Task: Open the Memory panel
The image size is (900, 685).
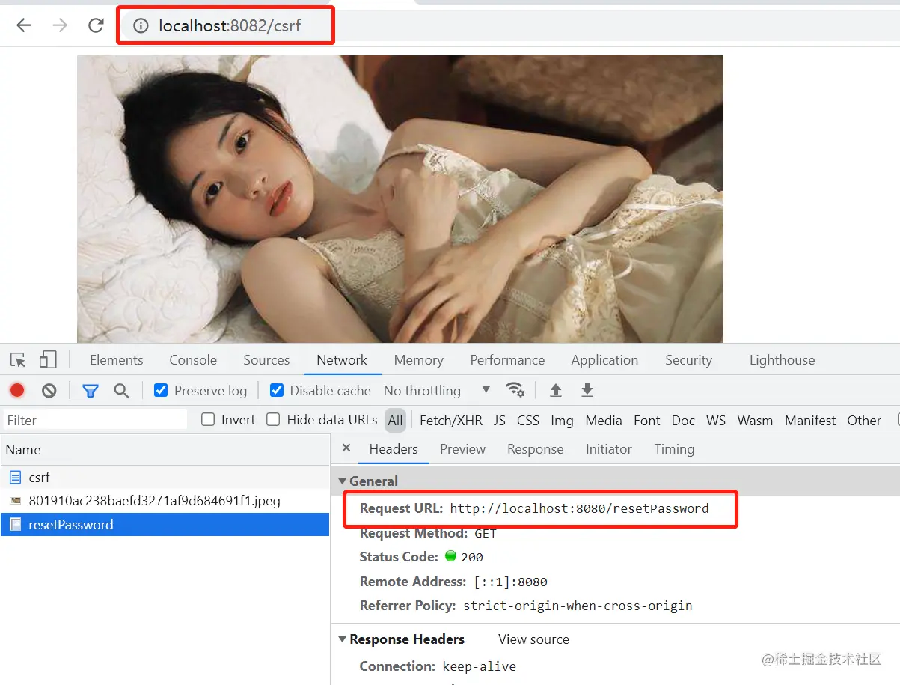Action: (x=419, y=360)
